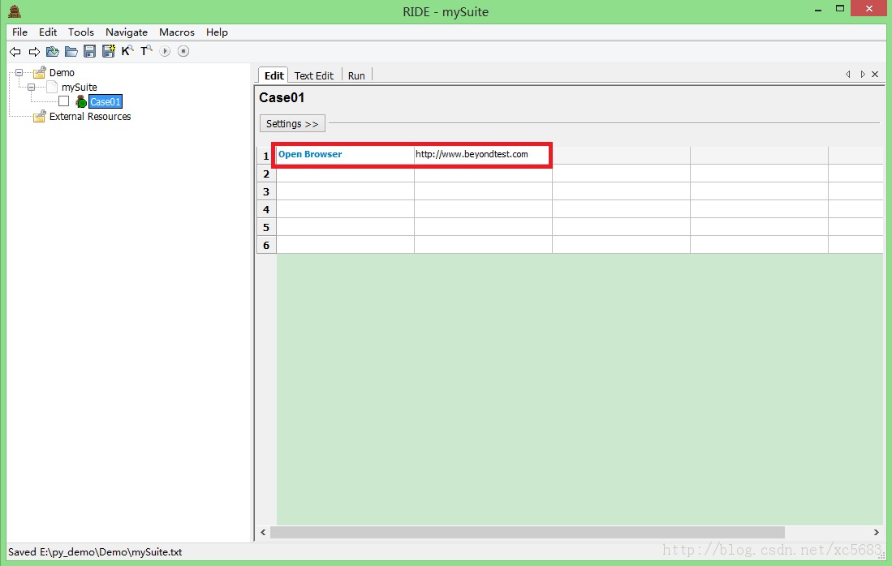Click the Open Browser keyword cell
Screen dimensions: 892x566
pyautogui.click(x=344, y=155)
